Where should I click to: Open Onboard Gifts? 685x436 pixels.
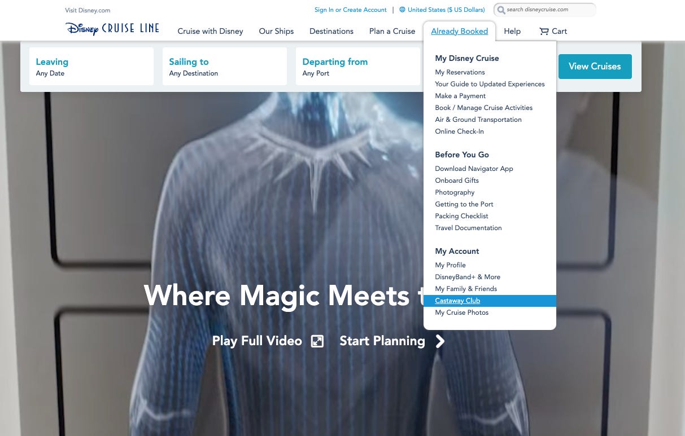click(457, 180)
